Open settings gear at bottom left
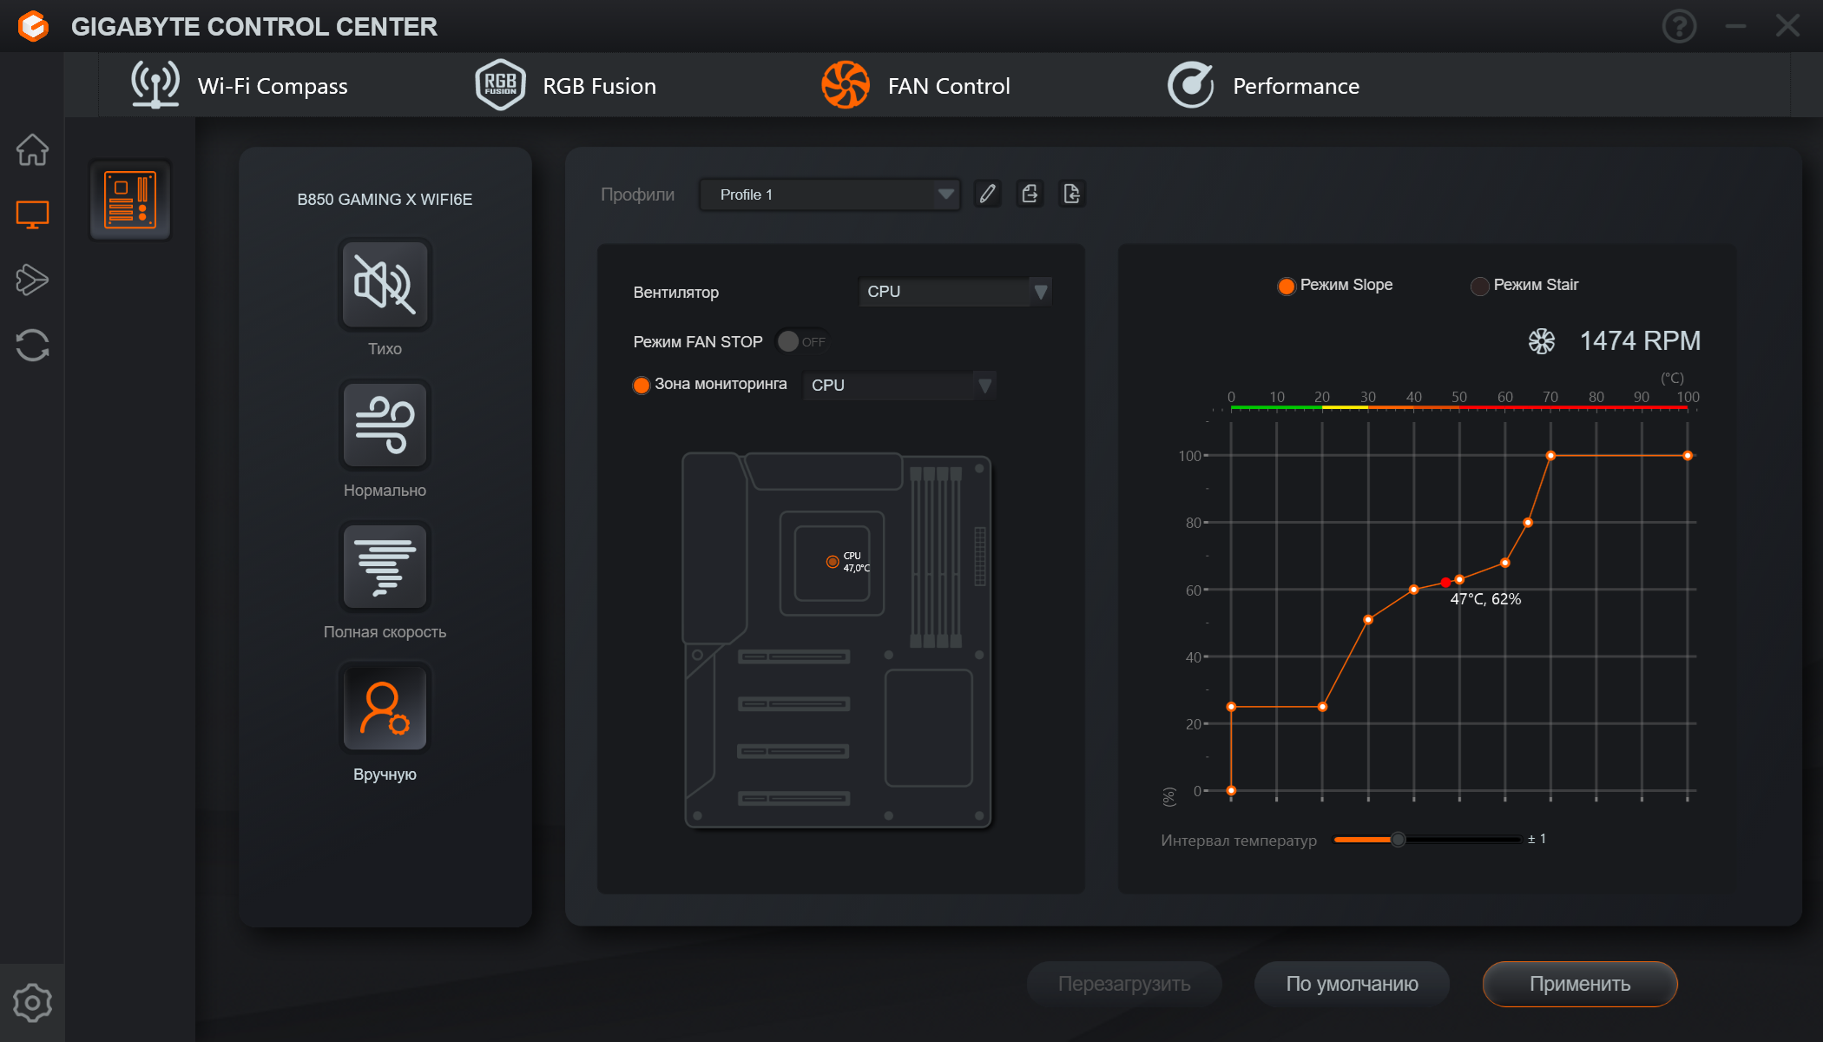The image size is (1823, 1042). (32, 1003)
